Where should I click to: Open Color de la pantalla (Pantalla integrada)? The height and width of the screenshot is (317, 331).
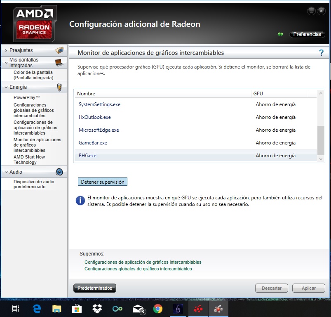(x=33, y=75)
